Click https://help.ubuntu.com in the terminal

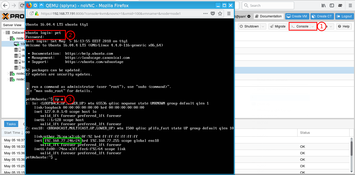(x=89, y=53)
